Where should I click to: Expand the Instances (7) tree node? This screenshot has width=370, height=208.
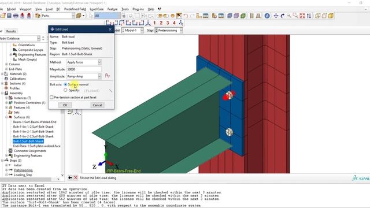click(x=6, y=98)
